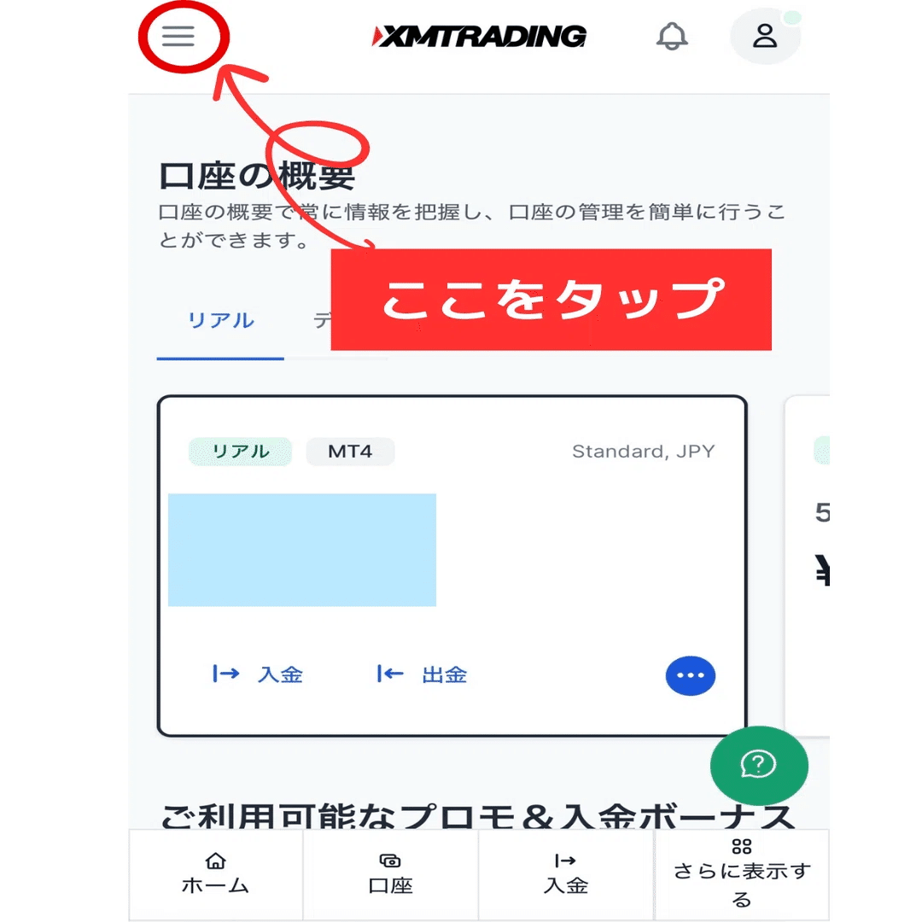Click the Standard, JPY account type label
This screenshot has height=922, width=922.
coord(644,452)
